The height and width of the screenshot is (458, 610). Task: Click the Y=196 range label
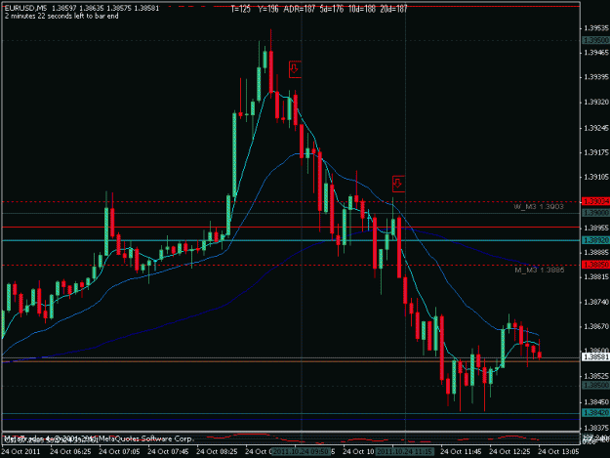(x=268, y=9)
